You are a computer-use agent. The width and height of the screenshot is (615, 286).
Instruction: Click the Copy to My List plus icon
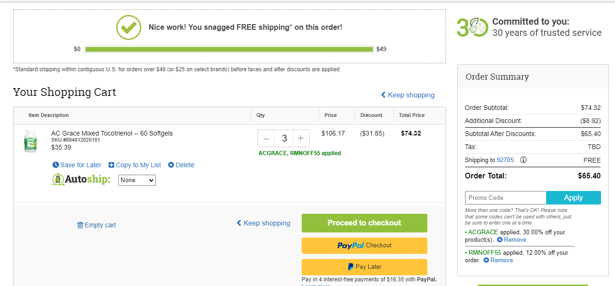(111, 165)
